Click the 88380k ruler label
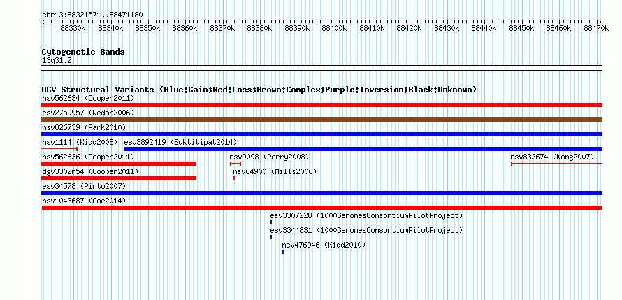The height and width of the screenshot is (300, 622). pos(259,29)
